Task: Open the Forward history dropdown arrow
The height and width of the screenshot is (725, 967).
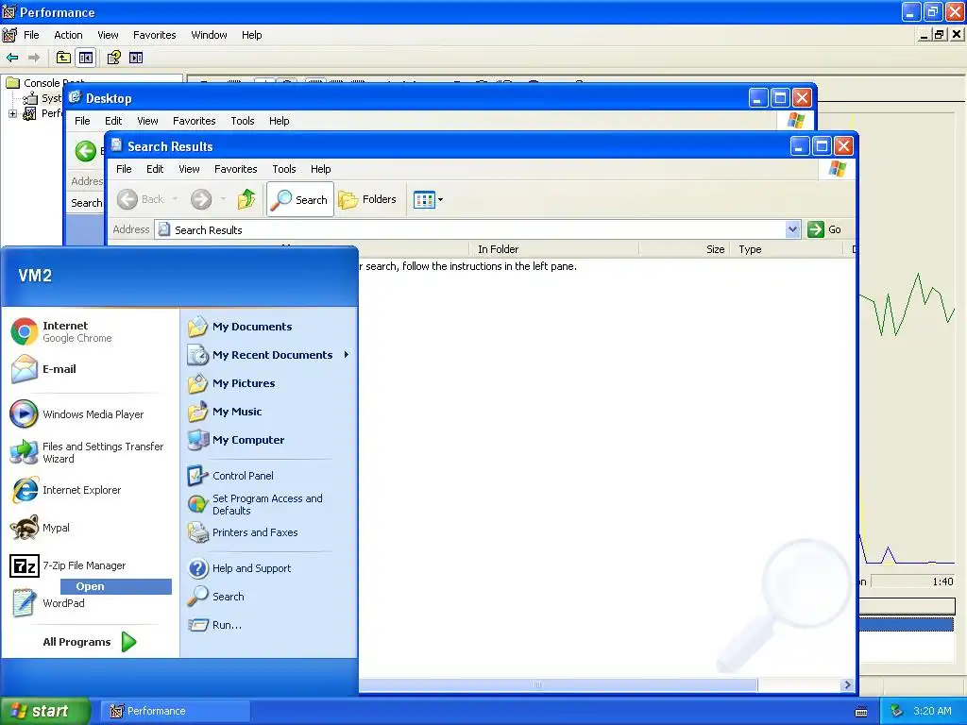Action: tap(223, 199)
